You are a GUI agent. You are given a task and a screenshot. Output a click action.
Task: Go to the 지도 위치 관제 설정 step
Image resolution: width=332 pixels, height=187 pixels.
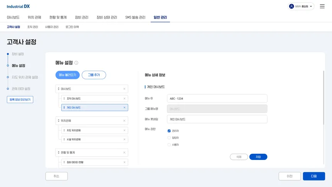[25, 77]
